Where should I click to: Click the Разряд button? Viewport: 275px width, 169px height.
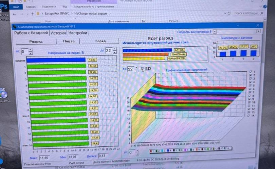click(36, 41)
